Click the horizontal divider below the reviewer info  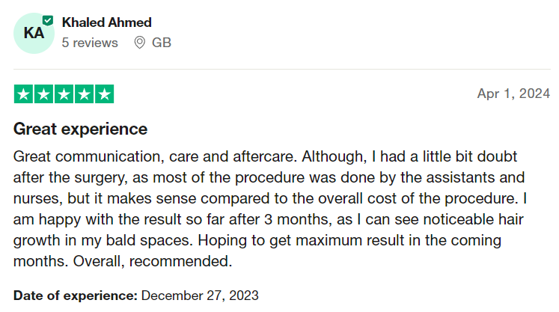282,69
